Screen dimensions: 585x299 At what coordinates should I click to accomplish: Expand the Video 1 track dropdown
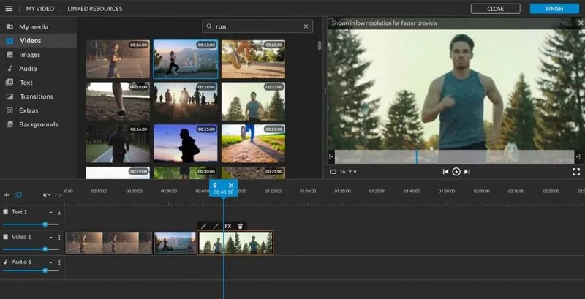pyautogui.click(x=50, y=238)
